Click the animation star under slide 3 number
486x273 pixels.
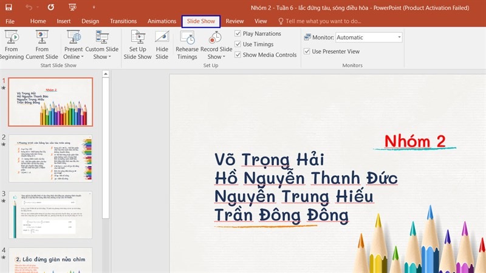point(4,201)
